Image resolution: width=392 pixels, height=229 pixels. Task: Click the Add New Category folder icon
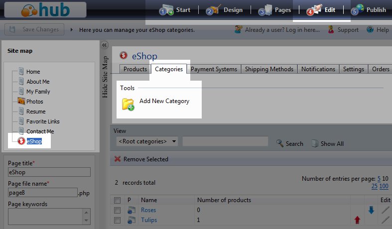128,103
